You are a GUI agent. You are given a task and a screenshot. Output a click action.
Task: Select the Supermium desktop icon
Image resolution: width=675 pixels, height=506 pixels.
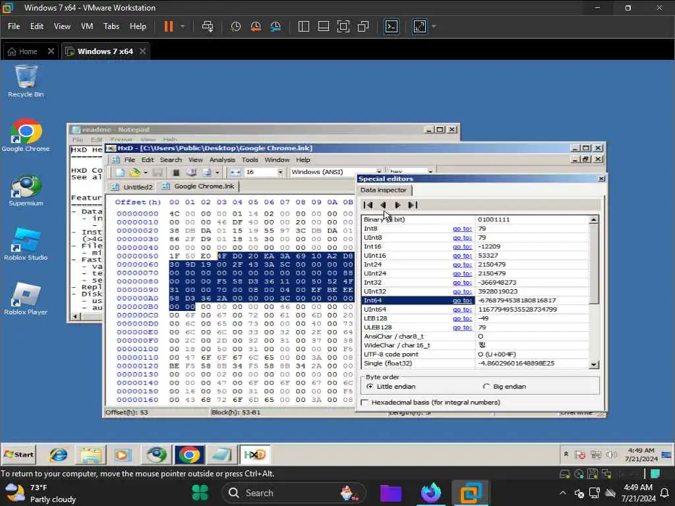[x=26, y=190]
